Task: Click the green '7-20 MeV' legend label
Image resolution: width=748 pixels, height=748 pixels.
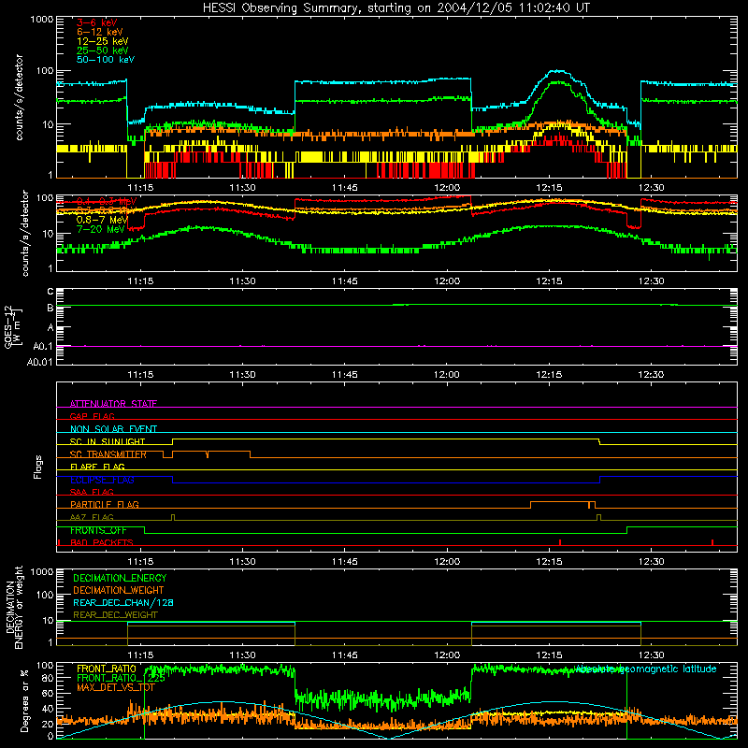Action: click(101, 229)
